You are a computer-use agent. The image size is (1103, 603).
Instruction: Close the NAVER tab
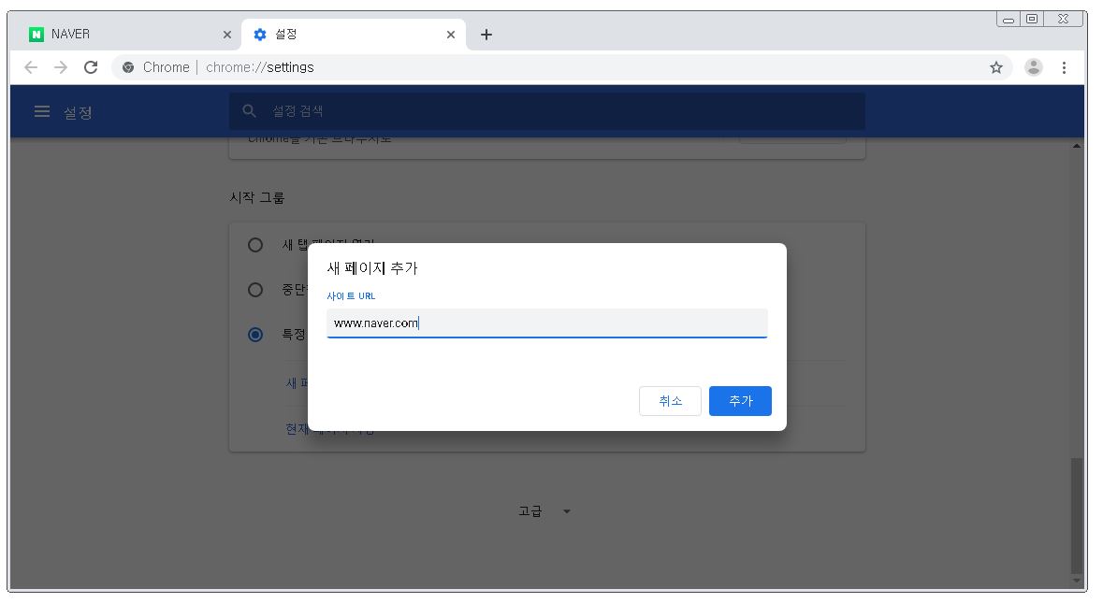pyautogui.click(x=227, y=35)
